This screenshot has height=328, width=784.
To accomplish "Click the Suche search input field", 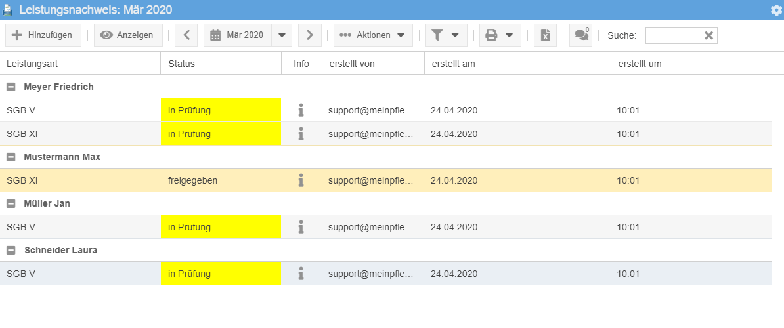I will [673, 35].
